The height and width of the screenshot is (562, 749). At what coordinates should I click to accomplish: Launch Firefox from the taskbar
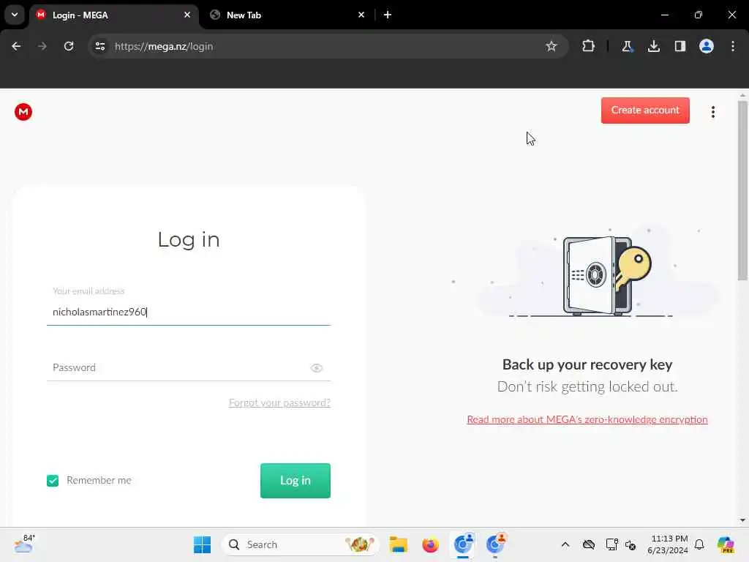[x=430, y=544]
